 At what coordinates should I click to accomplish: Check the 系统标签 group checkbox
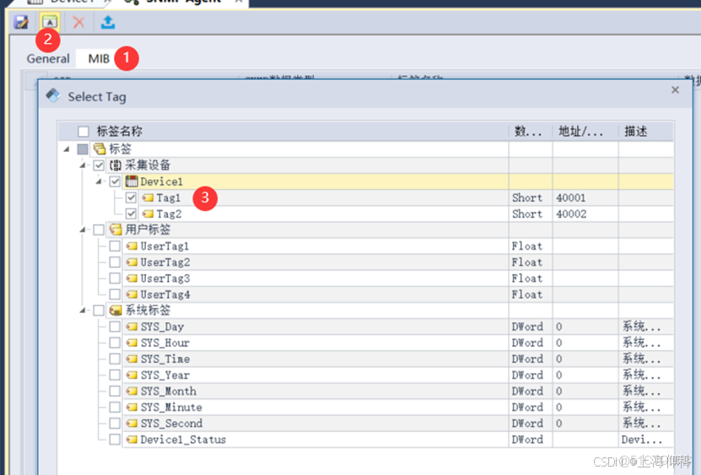pos(99,310)
